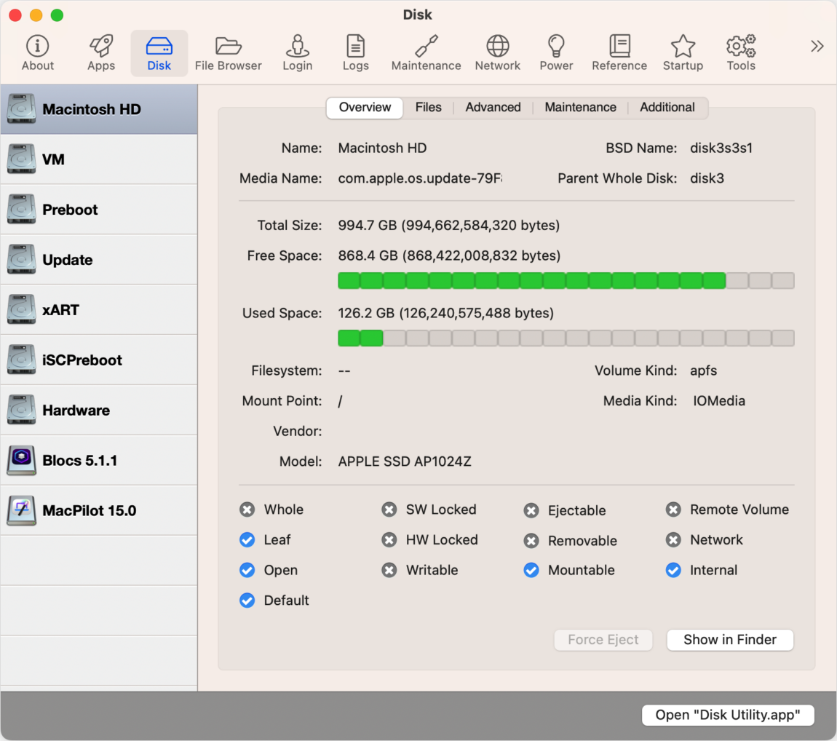Click the Used Space usage bar
837x741 pixels.
click(566, 338)
